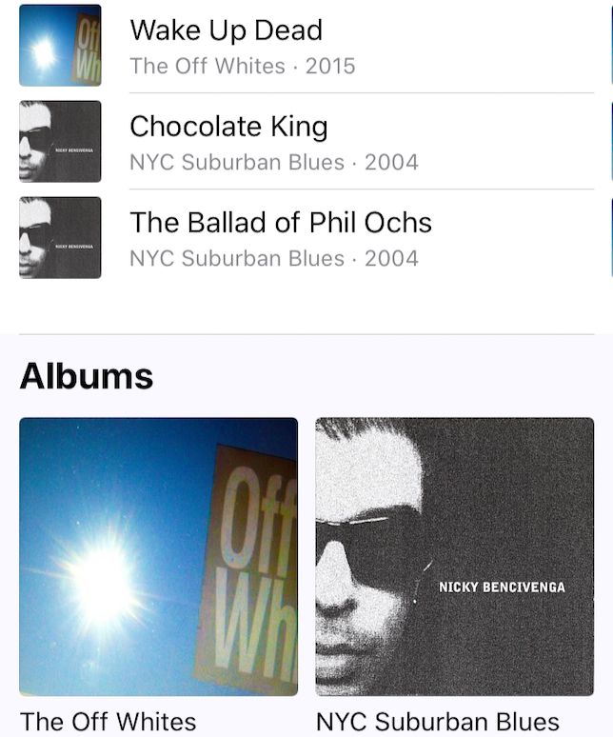Select subtitle under The Ballad of Phil Ochs
Screen dimensions: 613x737
point(274,258)
